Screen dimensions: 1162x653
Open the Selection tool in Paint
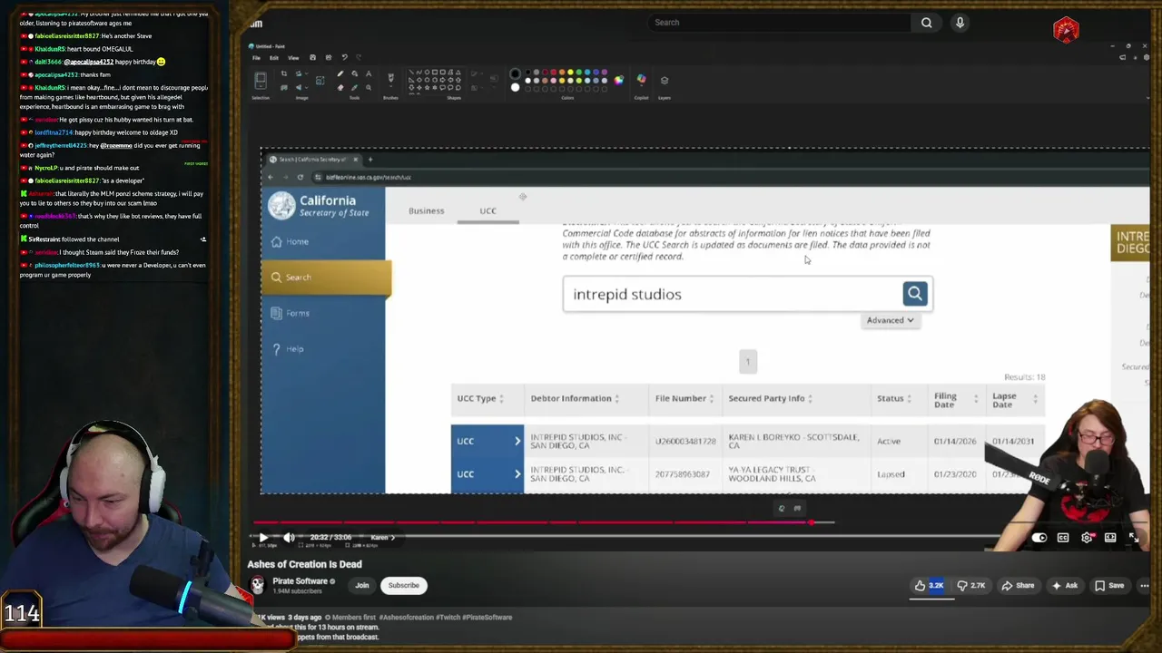261,82
